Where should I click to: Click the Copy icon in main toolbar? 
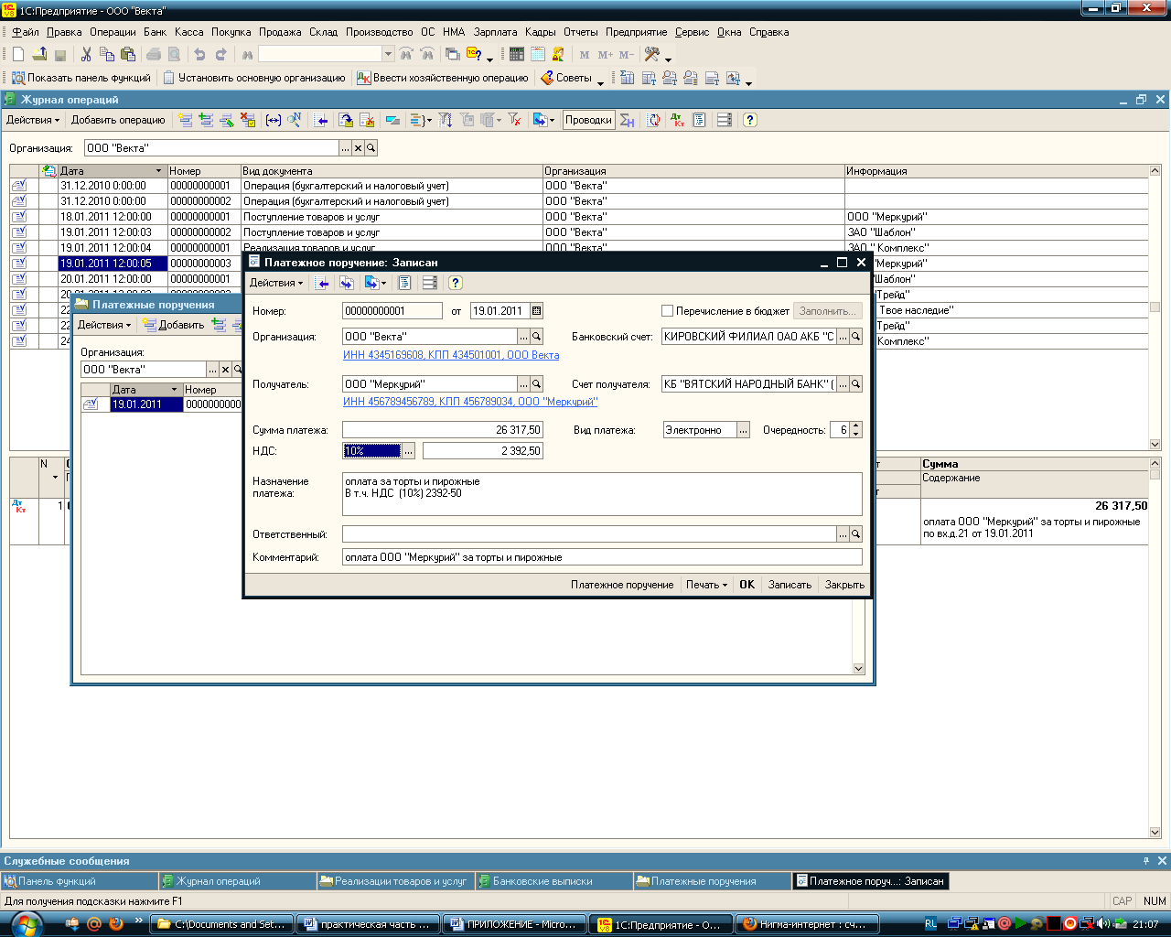coord(107,55)
